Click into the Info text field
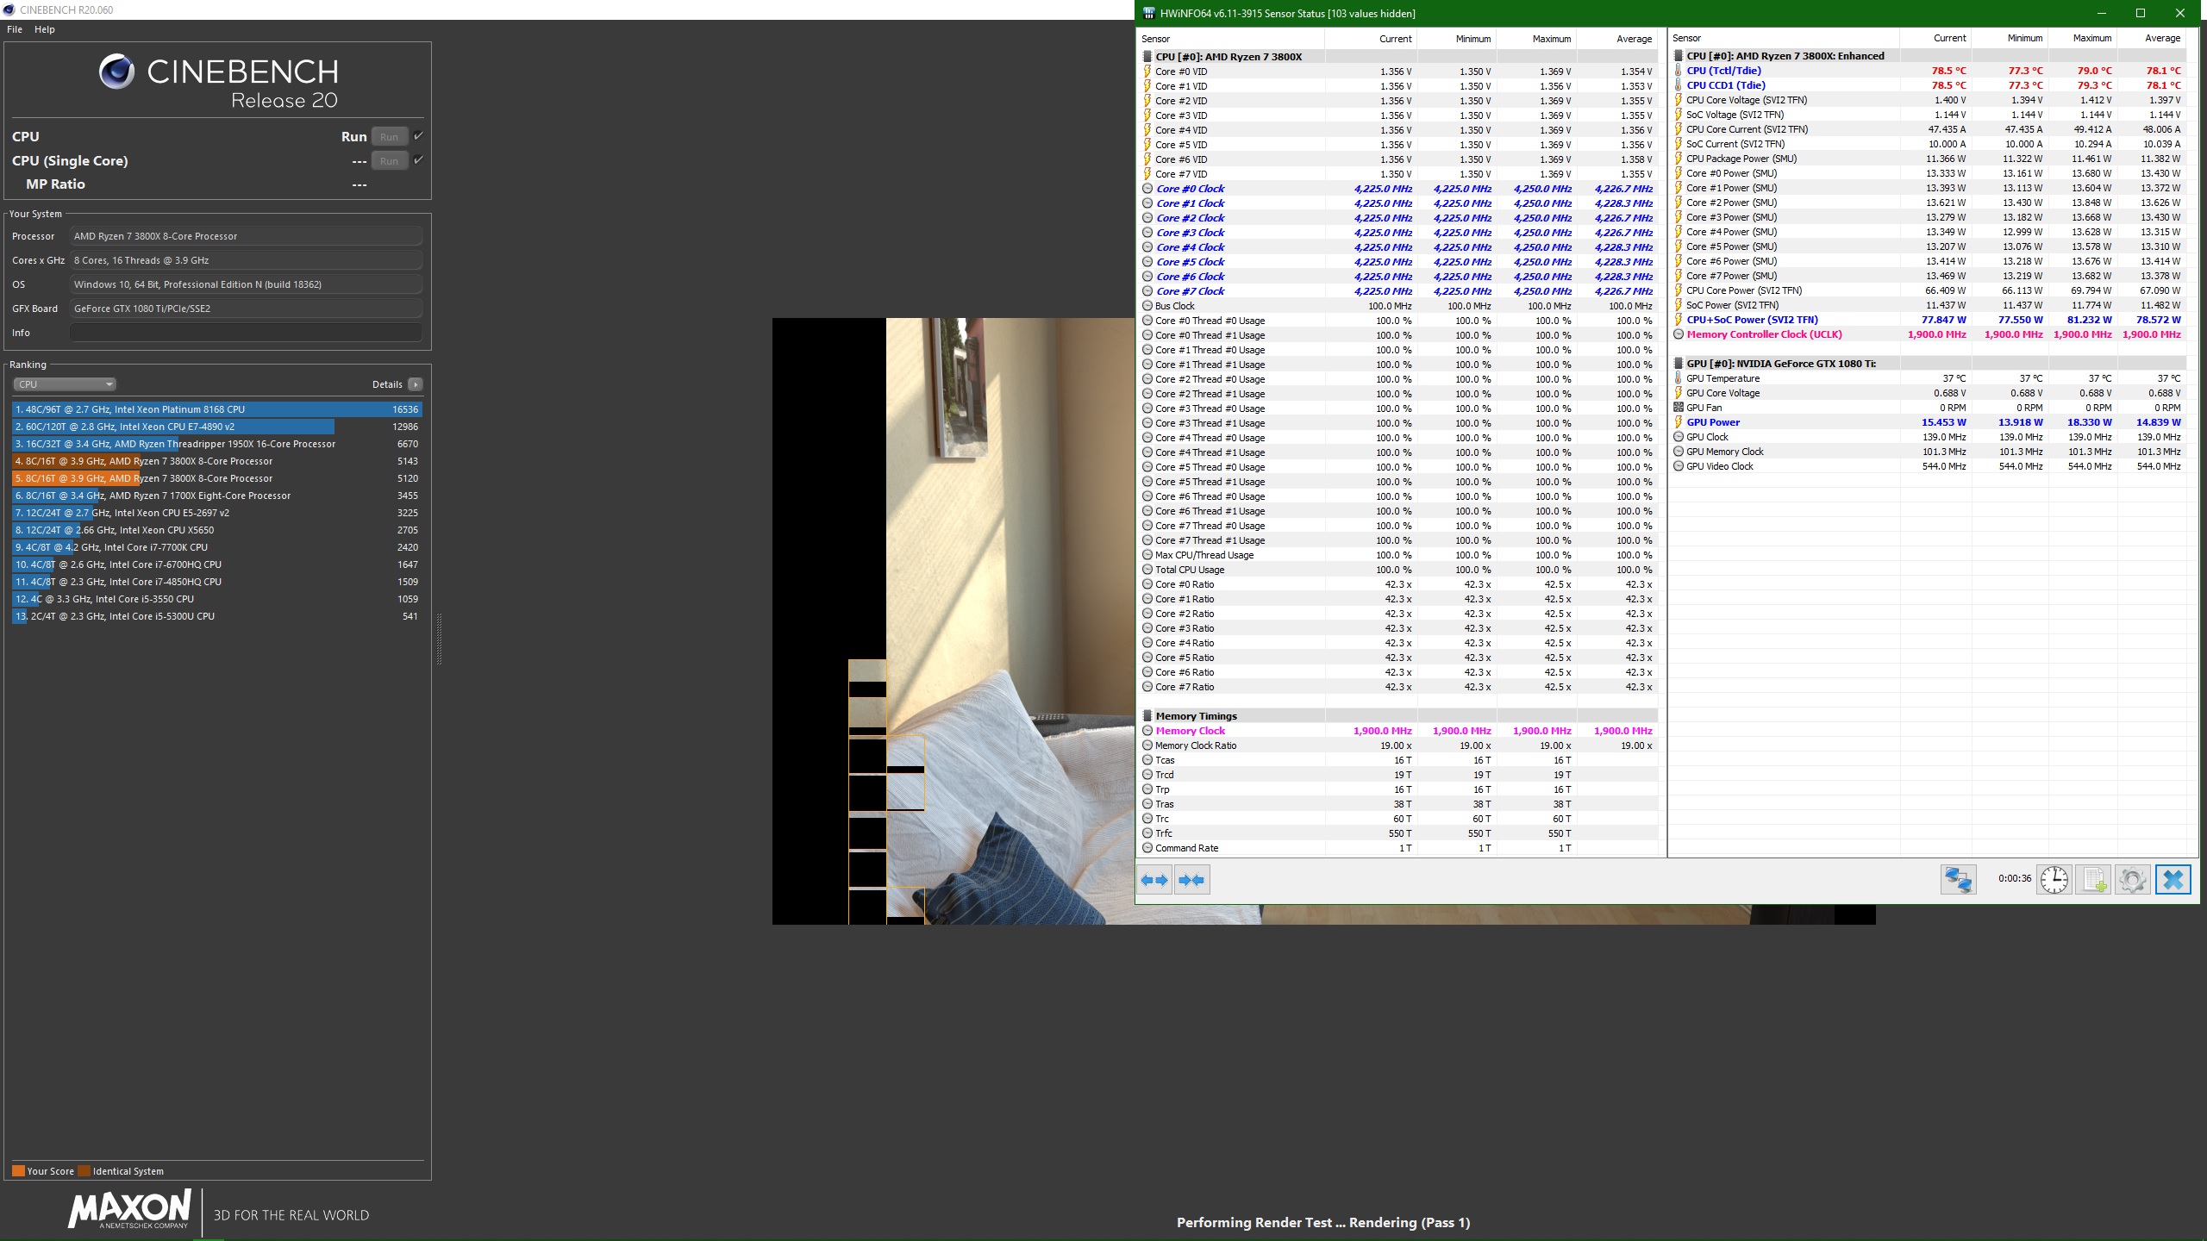Viewport: 2207px width, 1241px height. point(246,333)
